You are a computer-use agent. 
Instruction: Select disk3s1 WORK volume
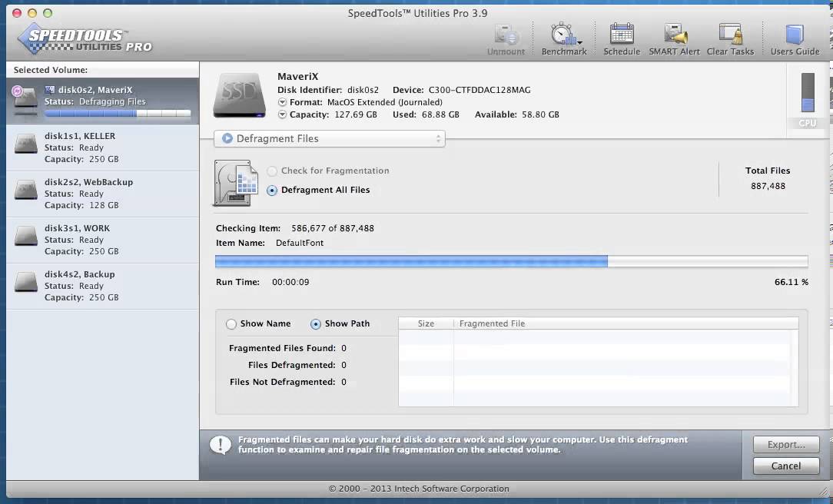(x=102, y=240)
